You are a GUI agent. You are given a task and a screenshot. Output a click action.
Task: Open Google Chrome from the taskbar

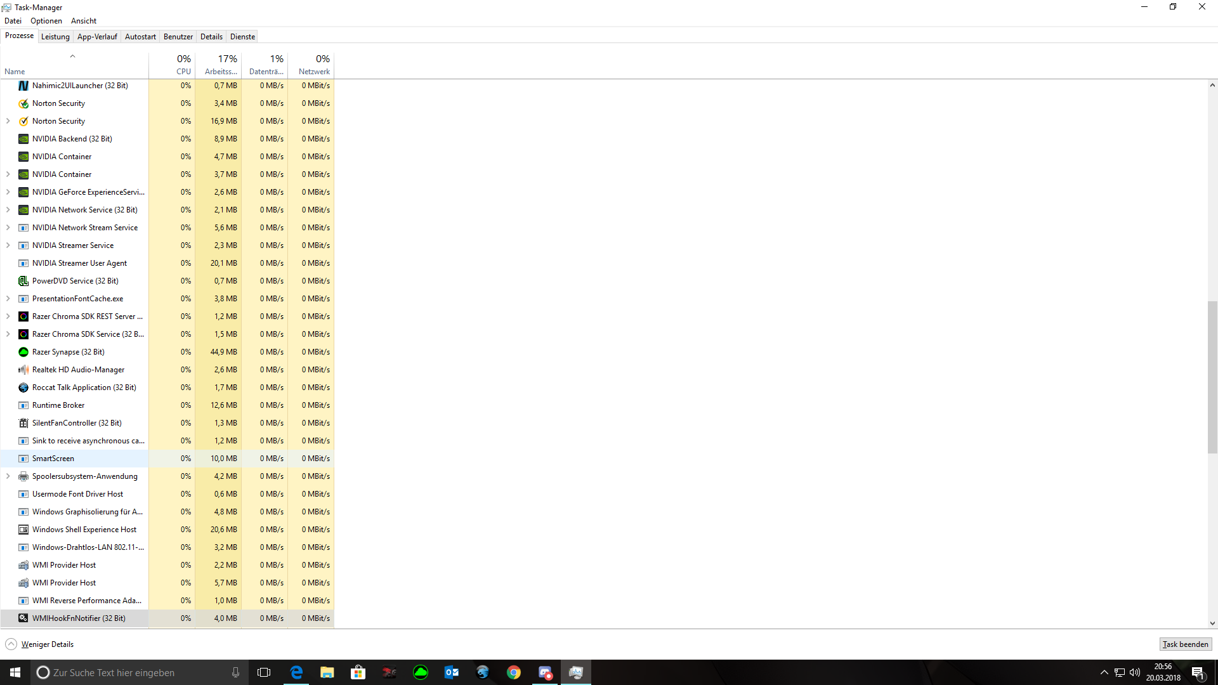[x=514, y=672]
